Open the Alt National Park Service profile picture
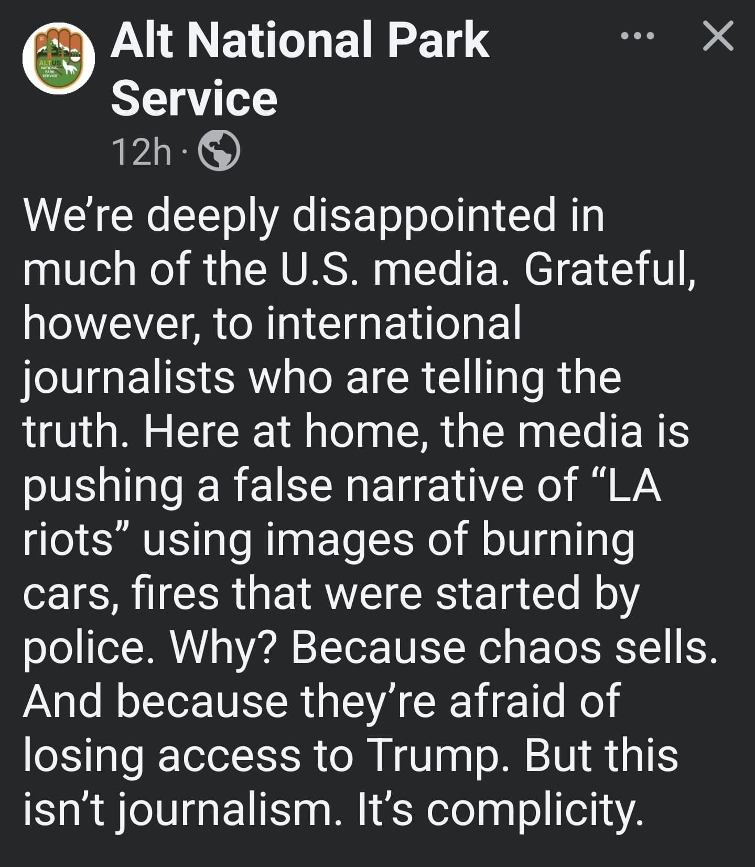Screen dimensions: 755x867 tap(59, 58)
